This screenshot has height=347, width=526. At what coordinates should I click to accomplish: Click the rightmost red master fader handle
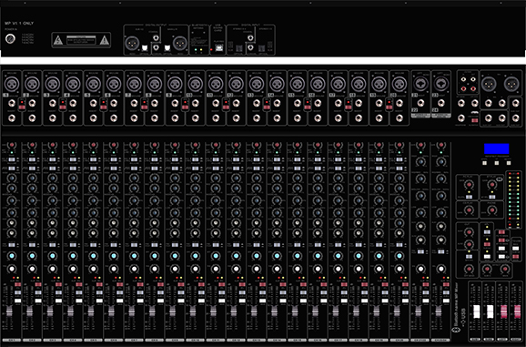coord(518,311)
